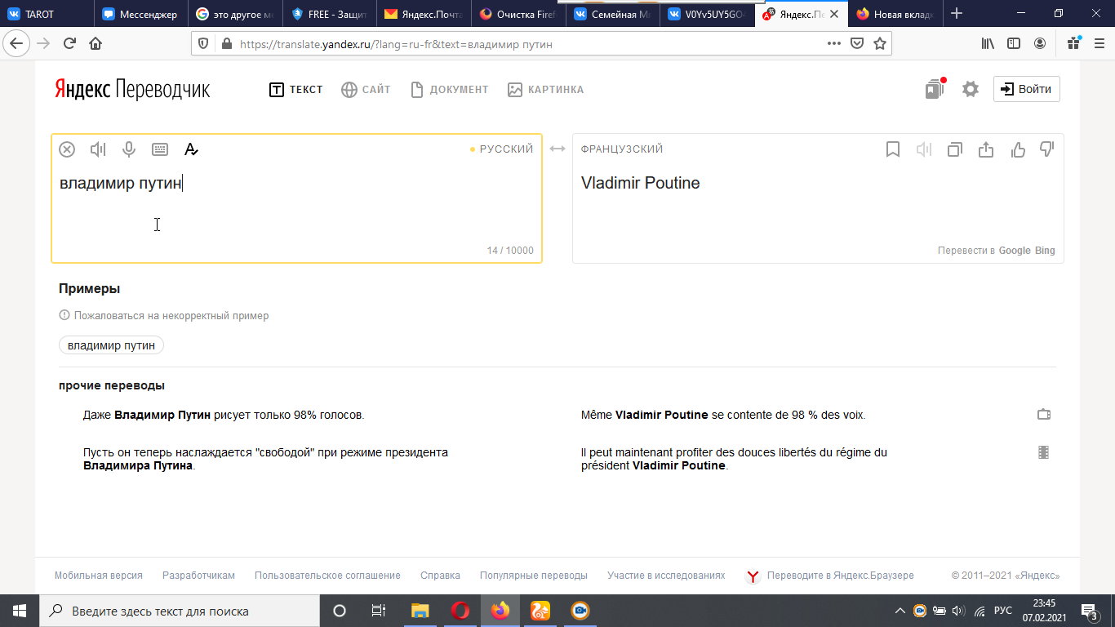Swap languages with the double-arrow icon

[x=557, y=149]
